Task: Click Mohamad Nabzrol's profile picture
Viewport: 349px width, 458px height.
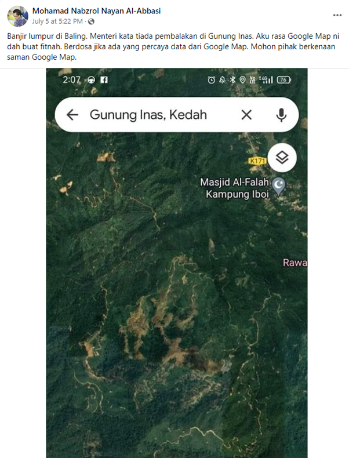Action: [x=17, y=16]
